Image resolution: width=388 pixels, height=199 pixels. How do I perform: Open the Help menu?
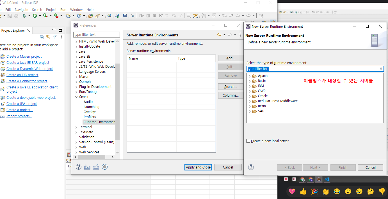click(90, 10)
